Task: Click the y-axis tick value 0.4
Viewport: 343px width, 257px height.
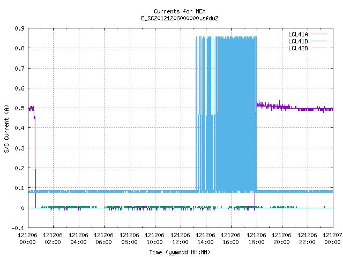Action: (x=19, y=128)
